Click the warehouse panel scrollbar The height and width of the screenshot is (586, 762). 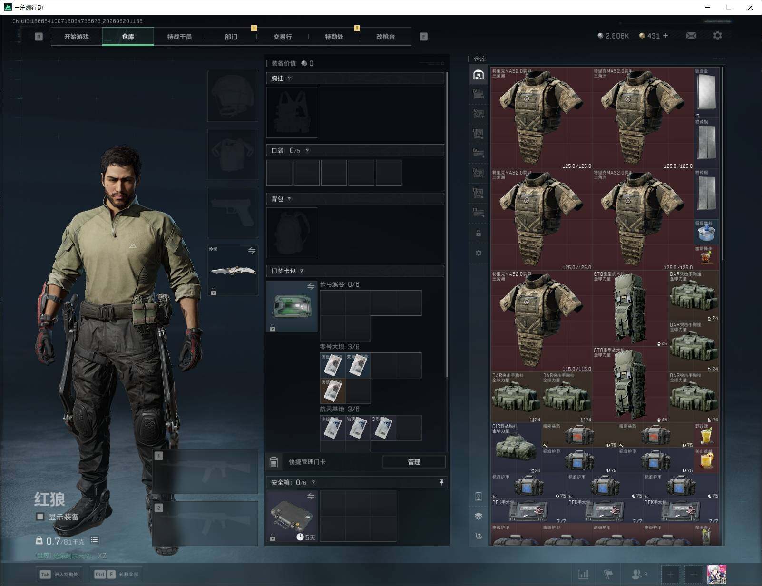coord(723,163)
